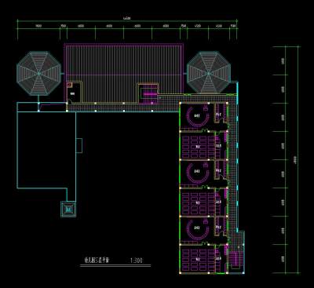
Task: Select the drawing title text beside scale
Action: (x=97, y=260)
